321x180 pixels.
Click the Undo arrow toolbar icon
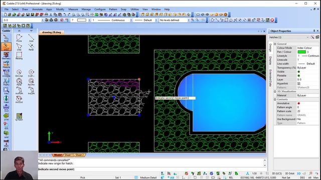click(x=65, y=14)
